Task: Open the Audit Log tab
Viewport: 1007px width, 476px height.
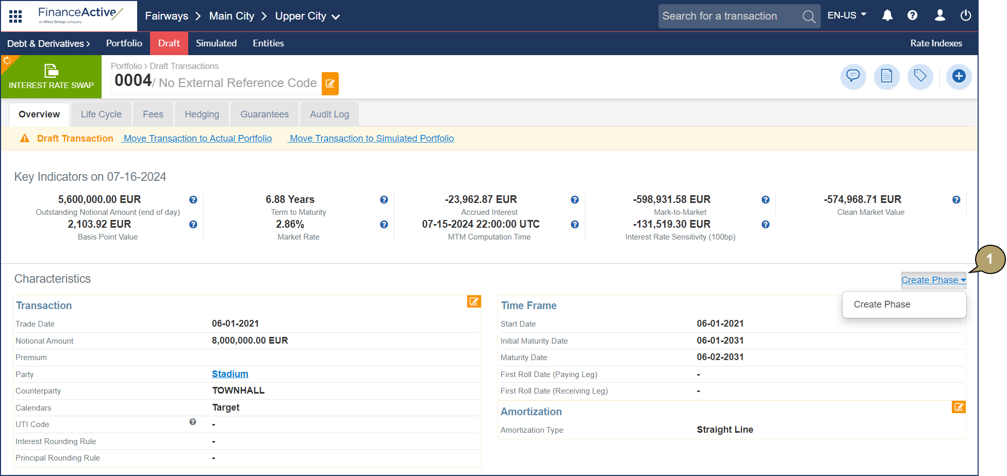Action: [x=329, y=114]
